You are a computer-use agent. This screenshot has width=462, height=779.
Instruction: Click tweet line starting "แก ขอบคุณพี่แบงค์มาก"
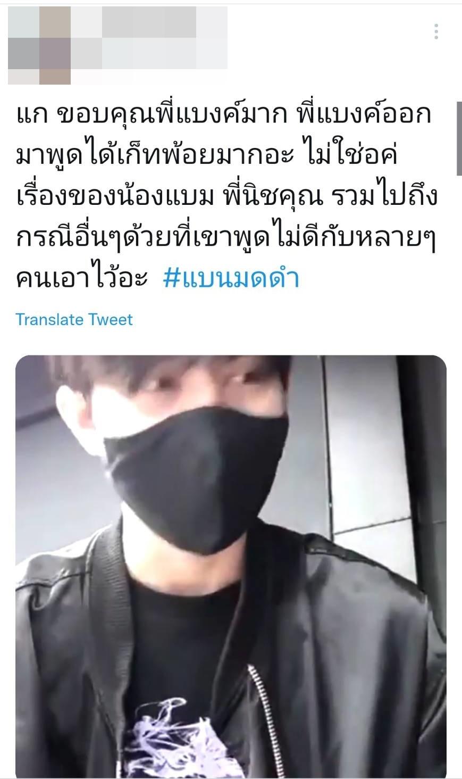point(224,115)
